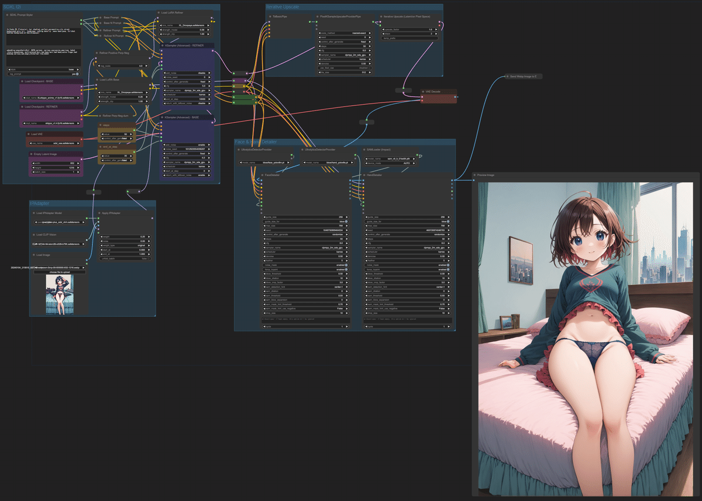Collapse the Load CLIP Vision node
Image resolution: width=702 pixels, height=501 pixels.
click(x=34, y=234)
